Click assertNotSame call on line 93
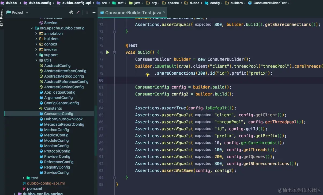Image resolution: width=323 pixels, height=195 pixels. pos(177,171)
